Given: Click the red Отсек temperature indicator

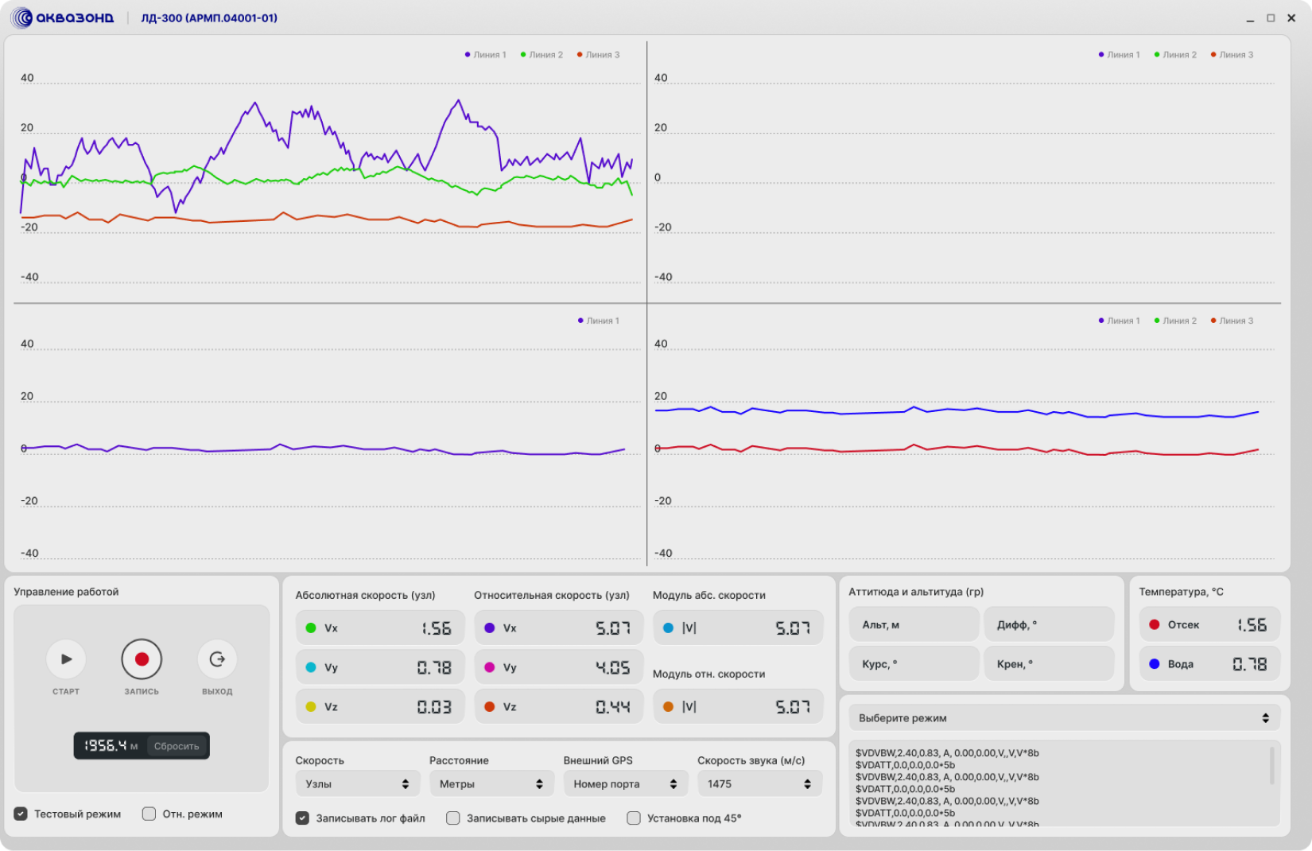Looking at the screenshot, I should 1155,624.
